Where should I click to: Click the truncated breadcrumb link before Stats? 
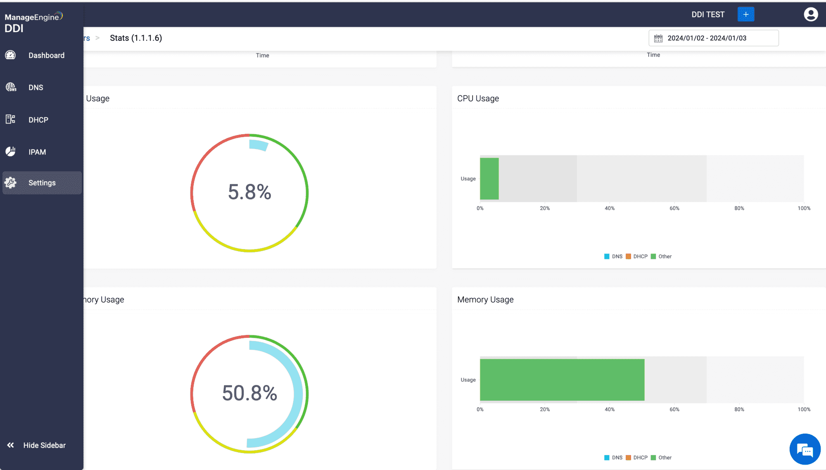coord(87,38)
